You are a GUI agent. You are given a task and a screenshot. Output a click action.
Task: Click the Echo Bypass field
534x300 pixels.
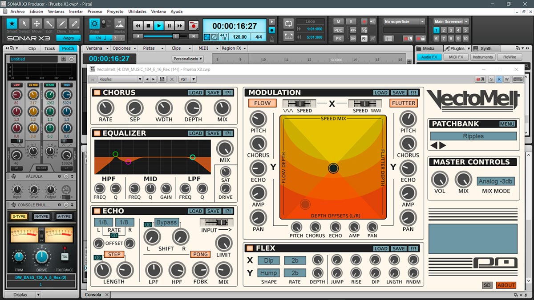tap(166, 222)
